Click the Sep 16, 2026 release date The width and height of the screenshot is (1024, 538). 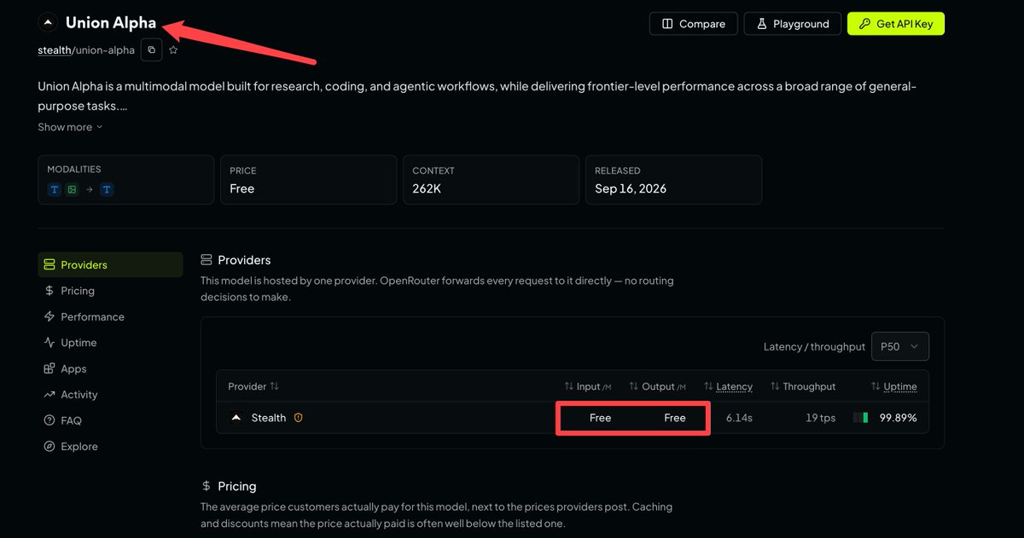(631, 188)
